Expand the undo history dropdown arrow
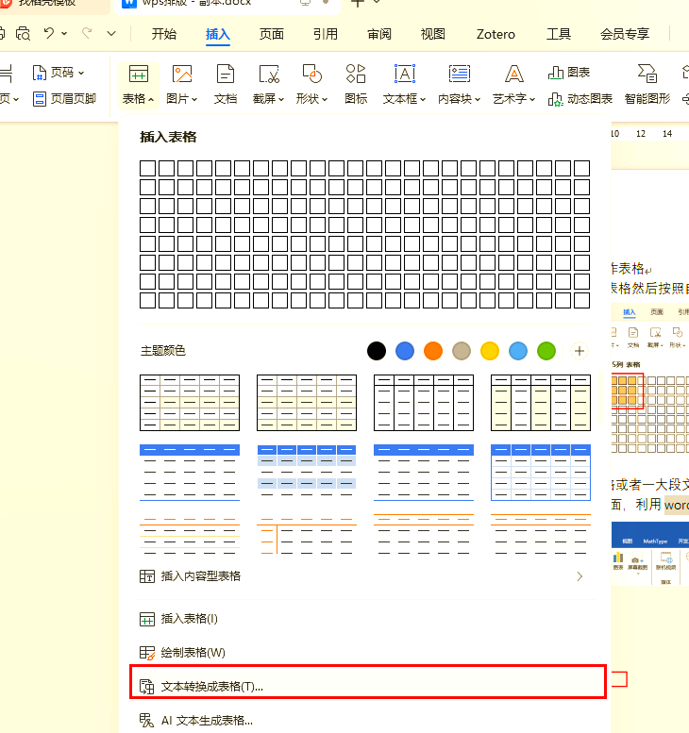This screenshot has width=689, height=733. coord(64,34)
